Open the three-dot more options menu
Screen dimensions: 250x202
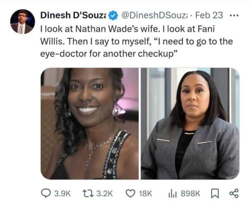234,16
